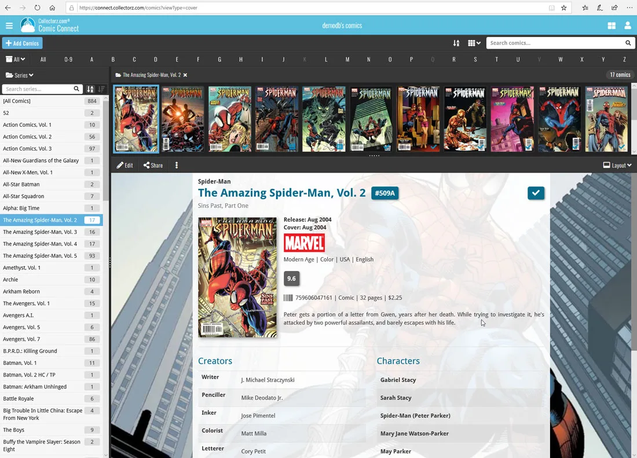This screenshot has height=458, width=637.
Task: Click the issue badge #509A
Action: pos(385,193)
